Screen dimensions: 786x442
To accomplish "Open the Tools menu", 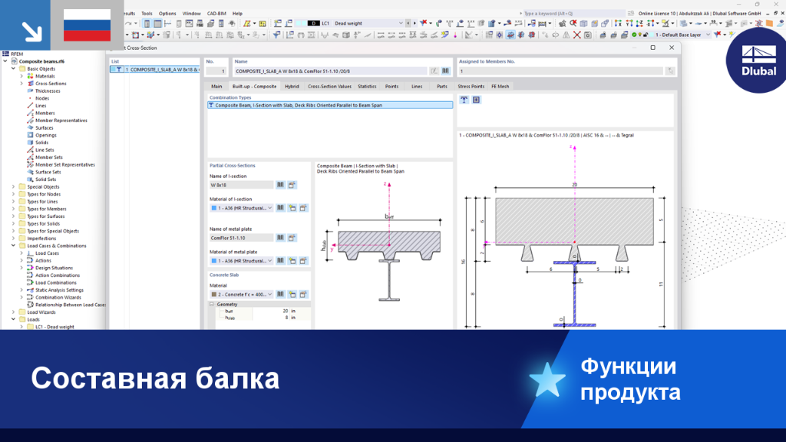I will pyautogui.click(x=147, y=14).
